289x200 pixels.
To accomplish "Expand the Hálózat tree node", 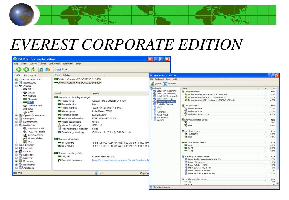I will tap(16, 148).
